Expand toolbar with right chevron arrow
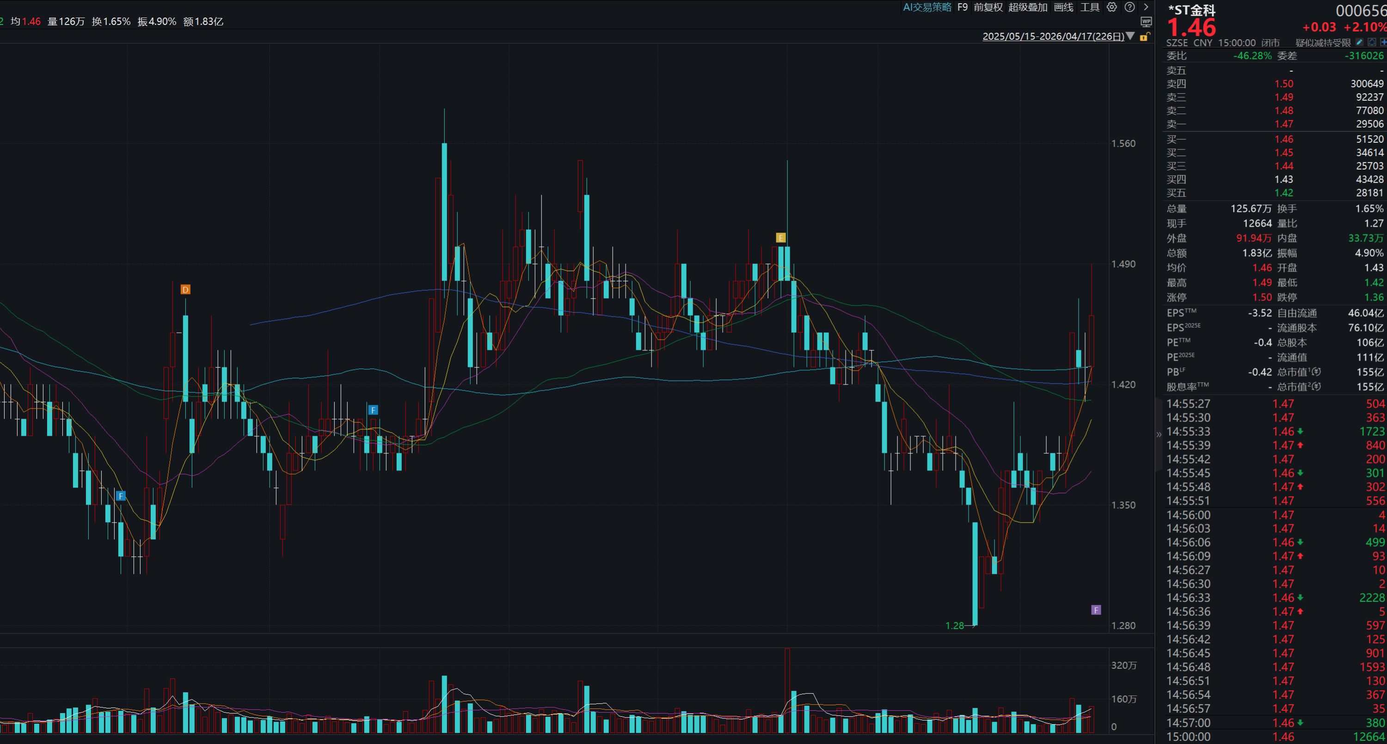Viewport: 1387px width, 744px height. click(x=1146, y=7)
